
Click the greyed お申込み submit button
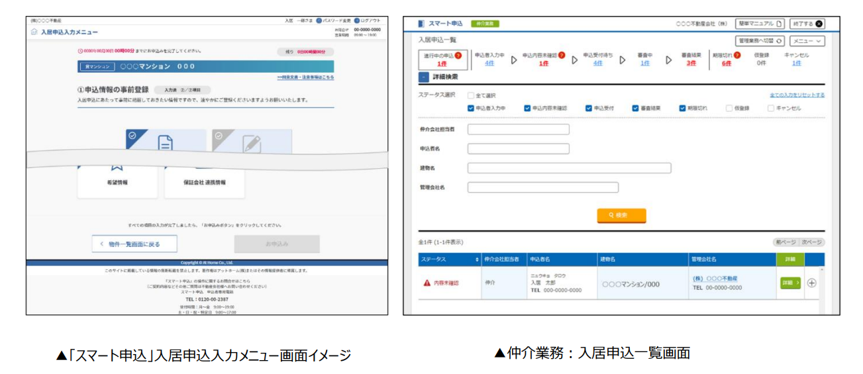(277, 244)
